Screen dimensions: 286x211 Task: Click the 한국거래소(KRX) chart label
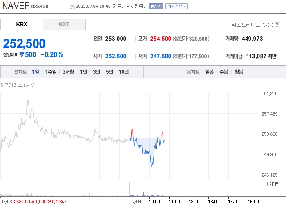17,85
